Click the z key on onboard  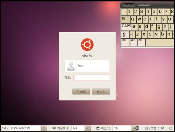139,35
